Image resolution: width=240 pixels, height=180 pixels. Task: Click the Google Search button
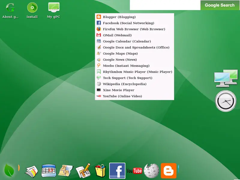[x=220, y=5]
